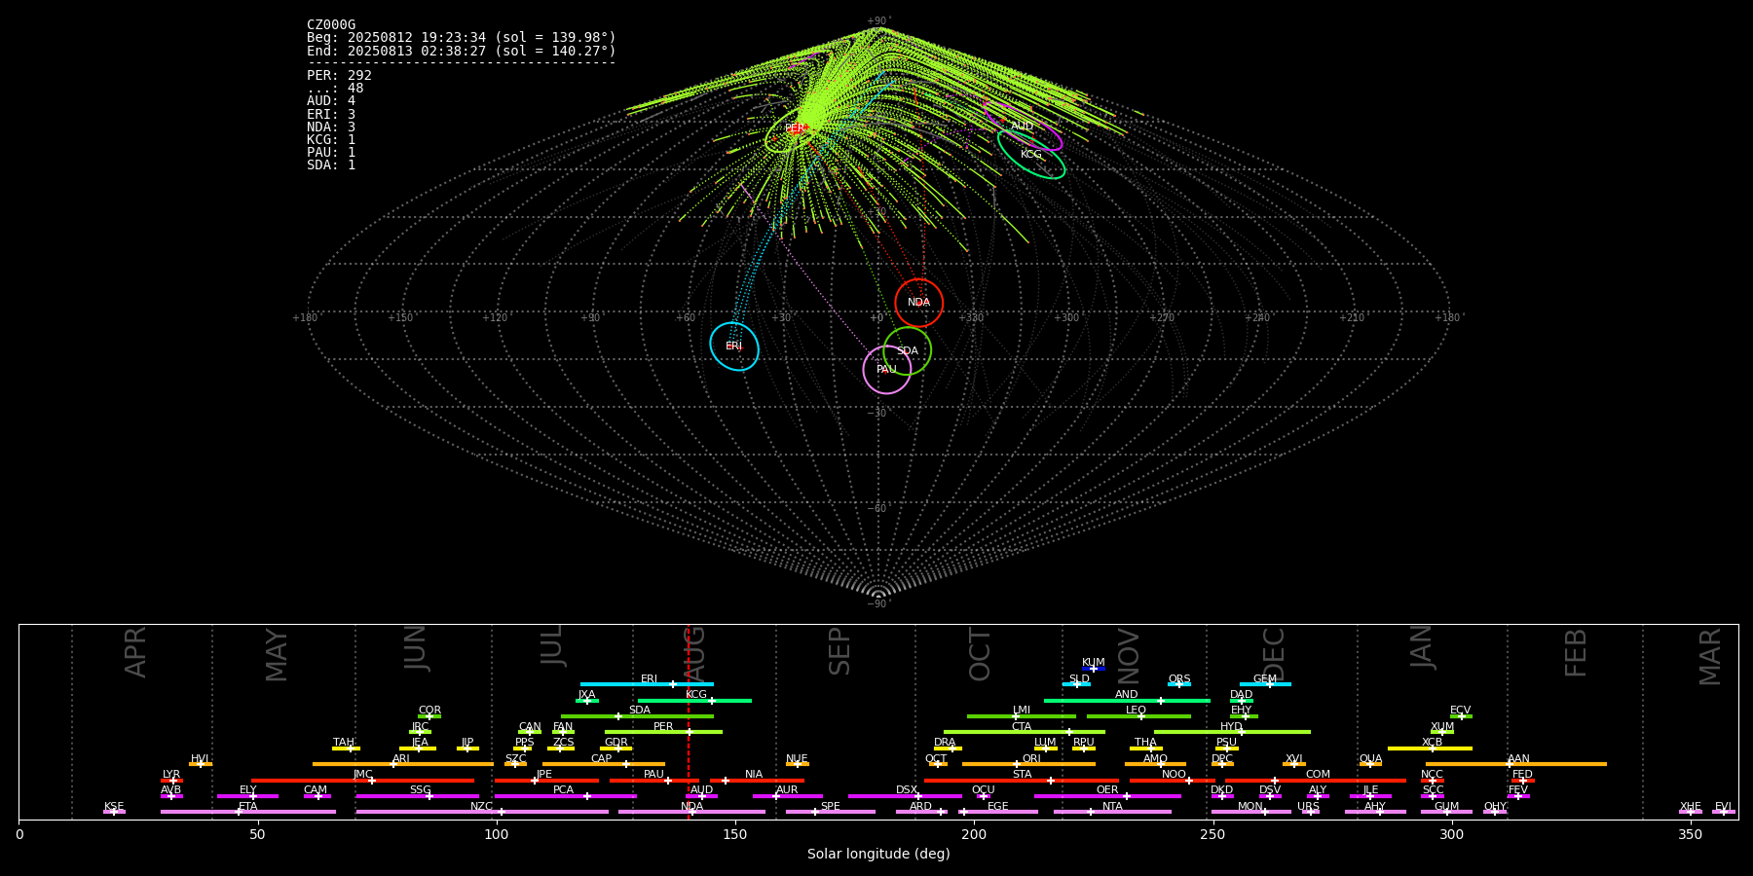This screenshot has width=1753, height=876.
Task: Click the 300 tick on solar longitude axis
Action: point(1451,834)
